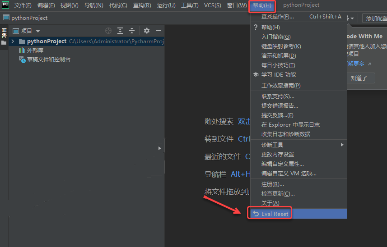Screen dimensions: 387x247
Task: Click the locate opened file crosshair icon
Action: point(108,31)
